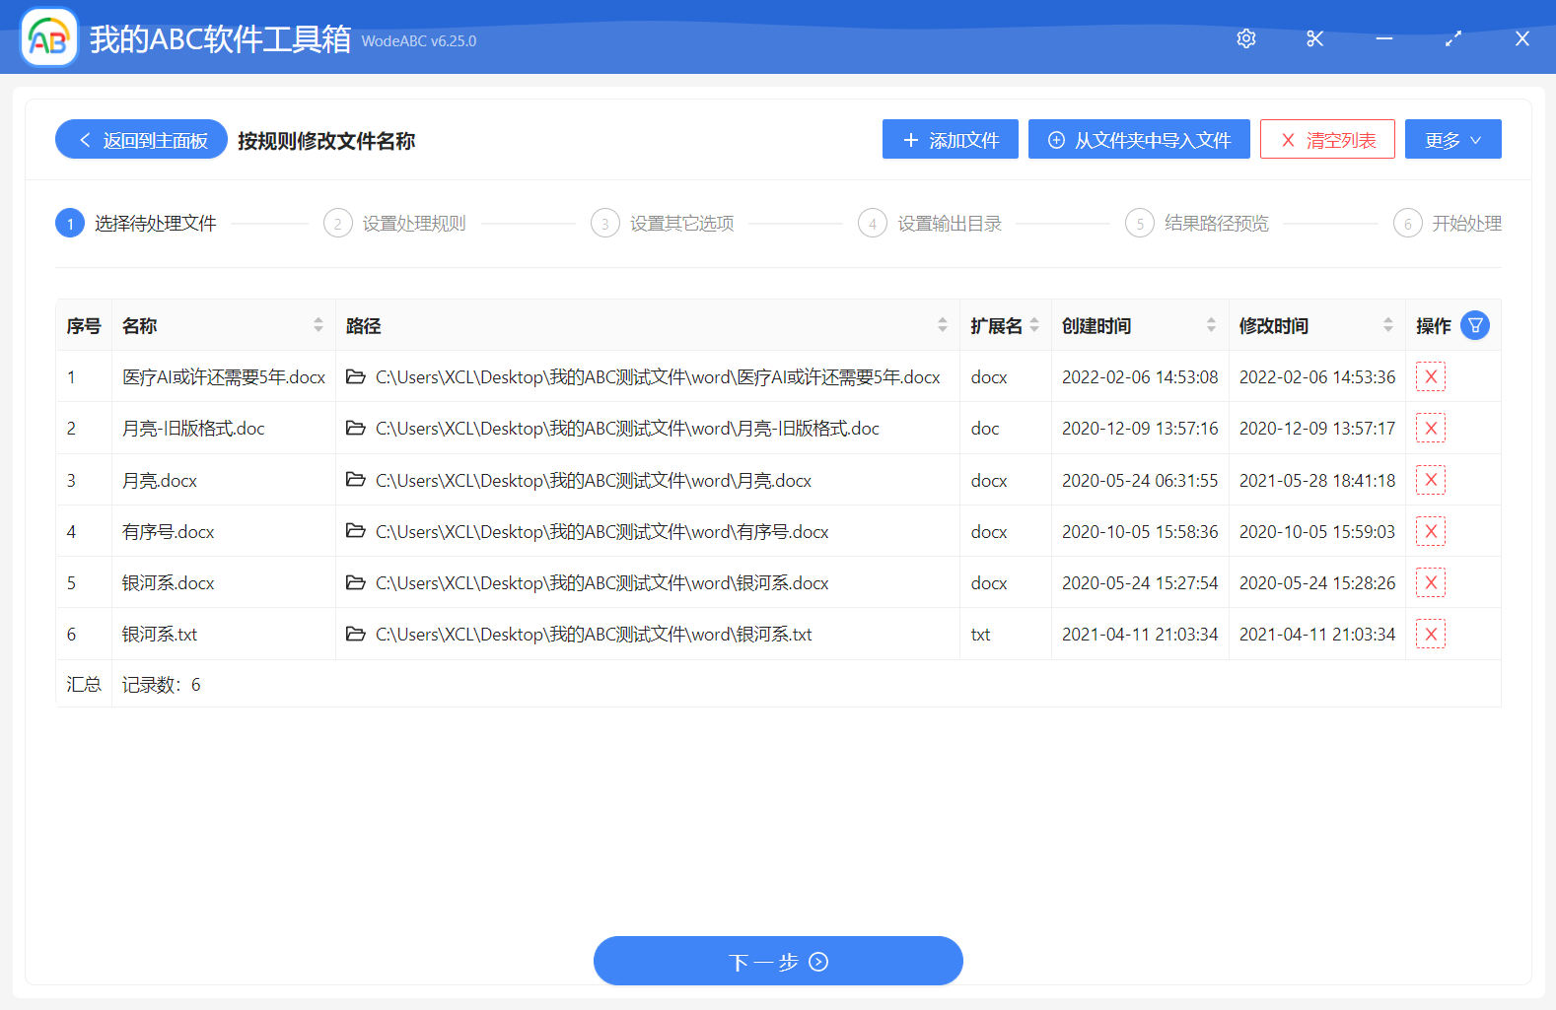Click the 添加文件 button
The height and width of the screenshot is (1010, 1556).
coord(951,139)
